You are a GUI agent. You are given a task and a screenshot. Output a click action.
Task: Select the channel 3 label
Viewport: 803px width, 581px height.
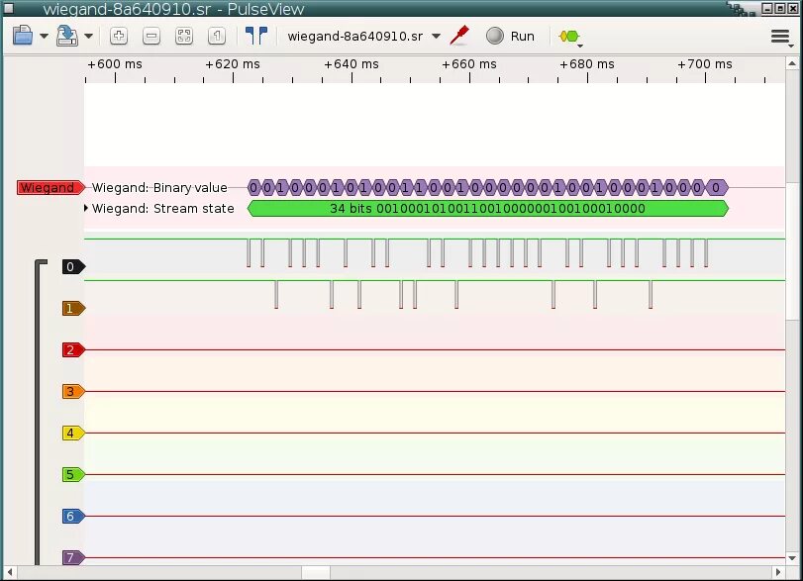[73, 392]
